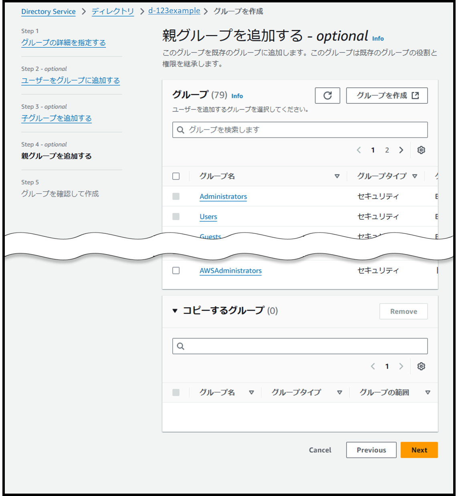Click セキュリティ cell in Users row
This screenshot has height=496, width=458.
pyautogui.click(x=378, y=217)
